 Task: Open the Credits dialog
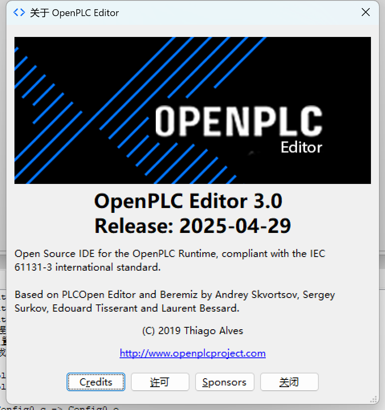coord(96,382)
